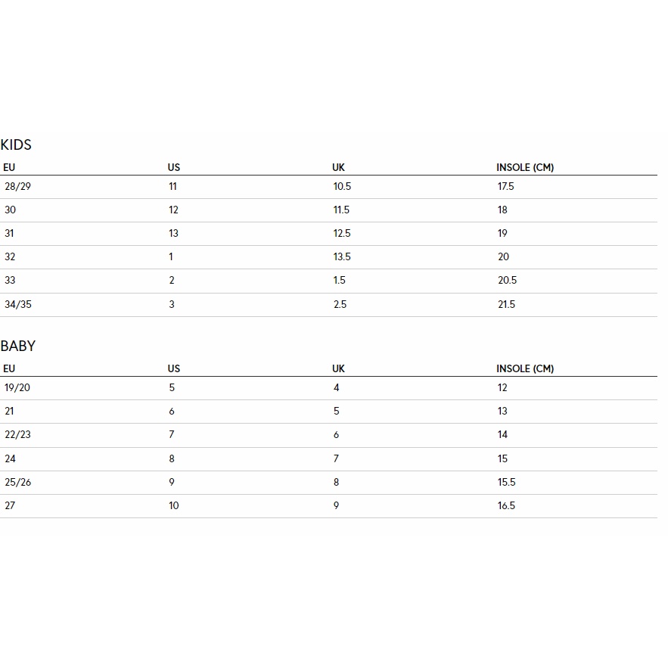This screenshot has height=668, width=668.
Task: Click the 16.5 insole value
Action: point(506,505)
